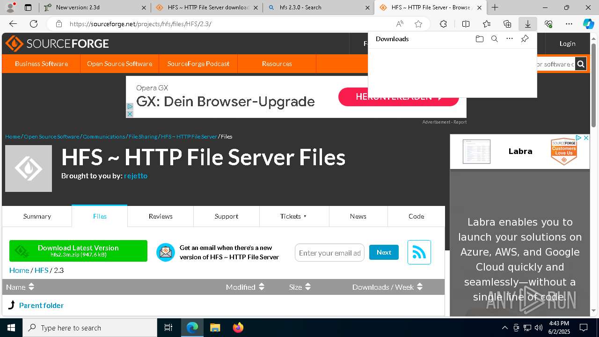
Task: Add page to favorites star icon
Action: click(418, 24)
